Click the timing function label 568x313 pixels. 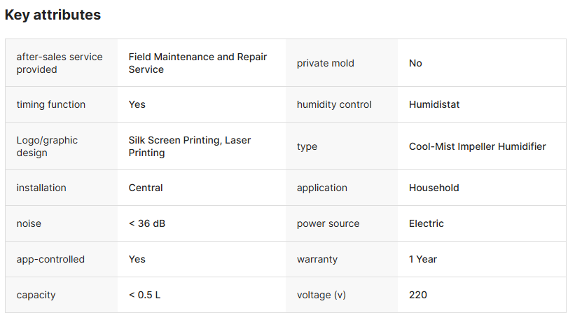(x=50, y=104)
